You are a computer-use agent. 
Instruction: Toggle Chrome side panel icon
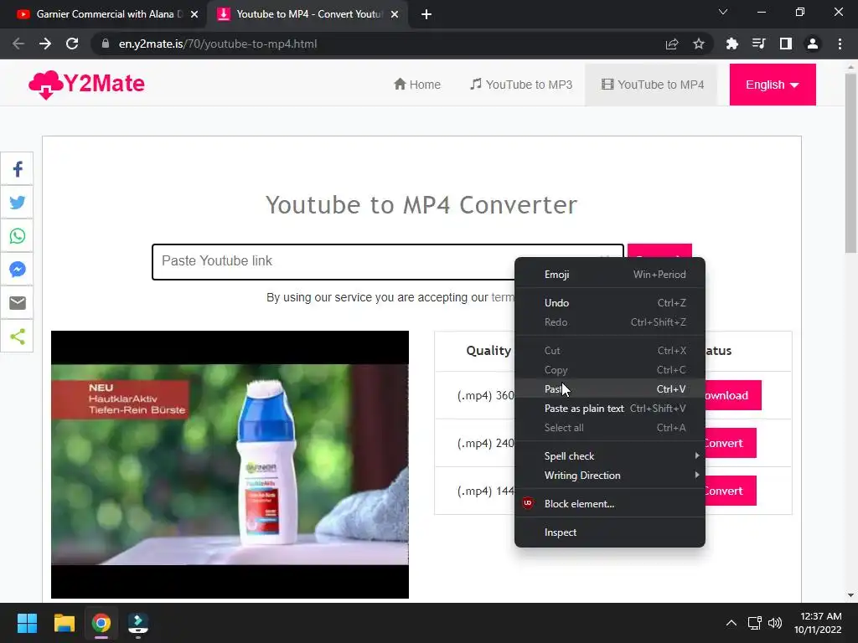pos(786,44)
